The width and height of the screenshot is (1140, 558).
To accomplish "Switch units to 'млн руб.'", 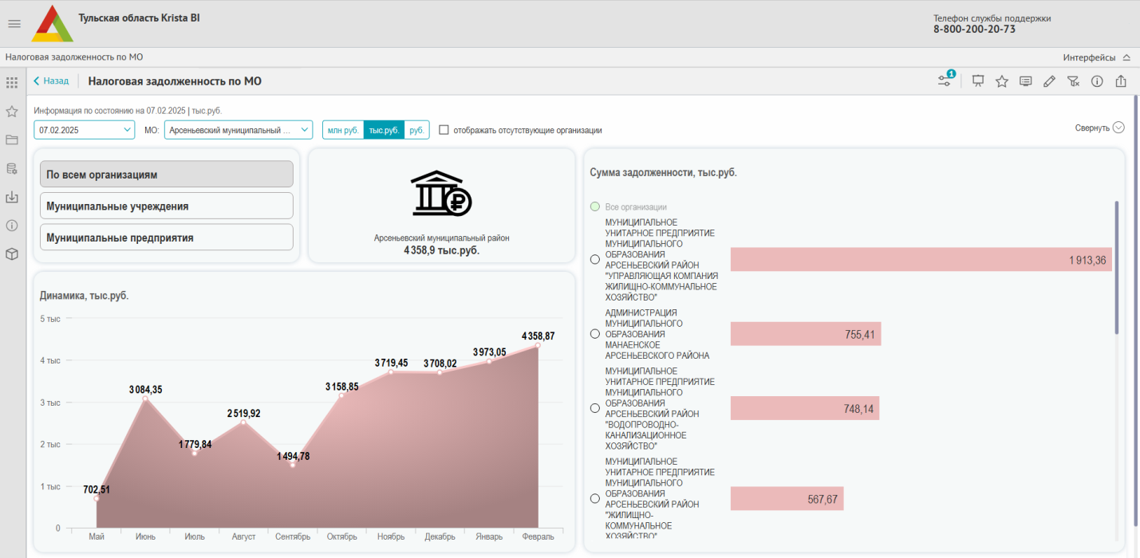I will pyautogui.click(x=343, y=130).
